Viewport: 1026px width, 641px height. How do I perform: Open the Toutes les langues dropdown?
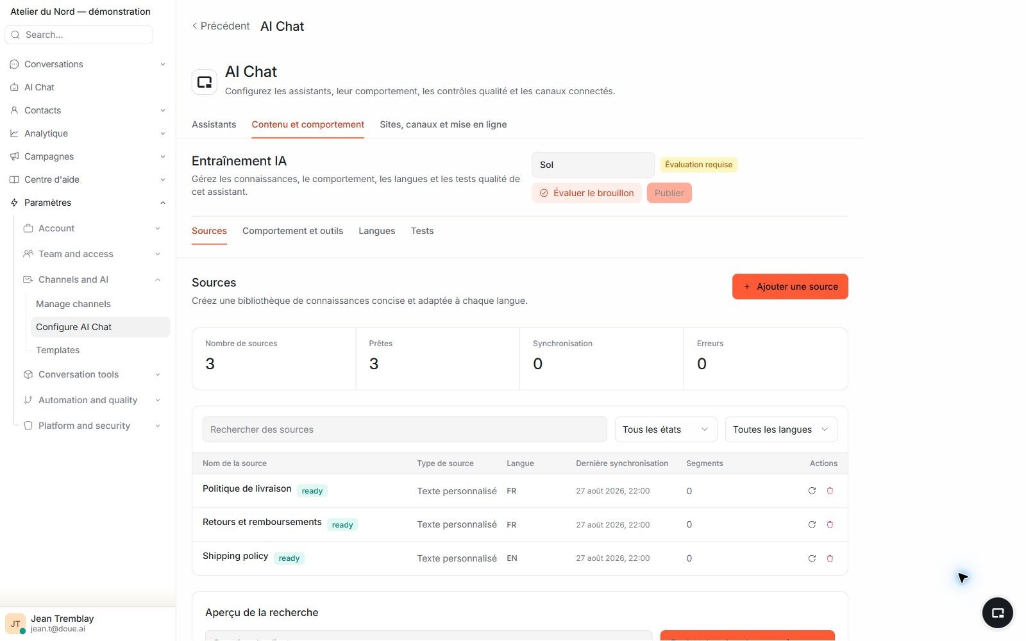pos(781,429)
